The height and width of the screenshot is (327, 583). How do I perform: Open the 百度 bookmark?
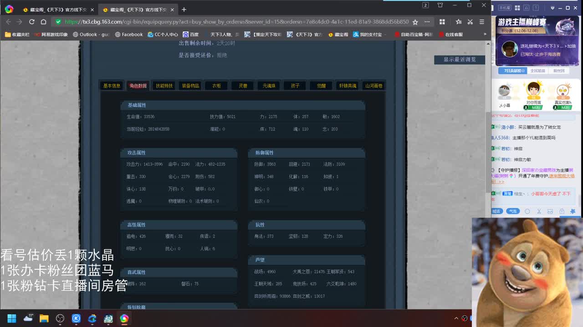click(x=191, y=35)
